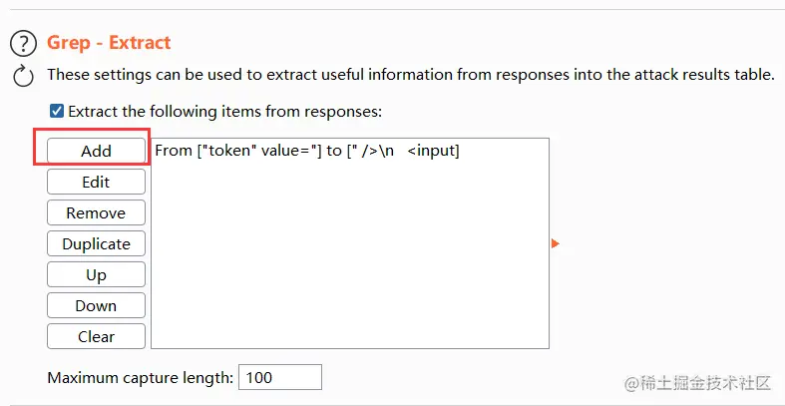Screen dimensions: 785x406
Task: Click the settings description text line
Action: point(410,75)
